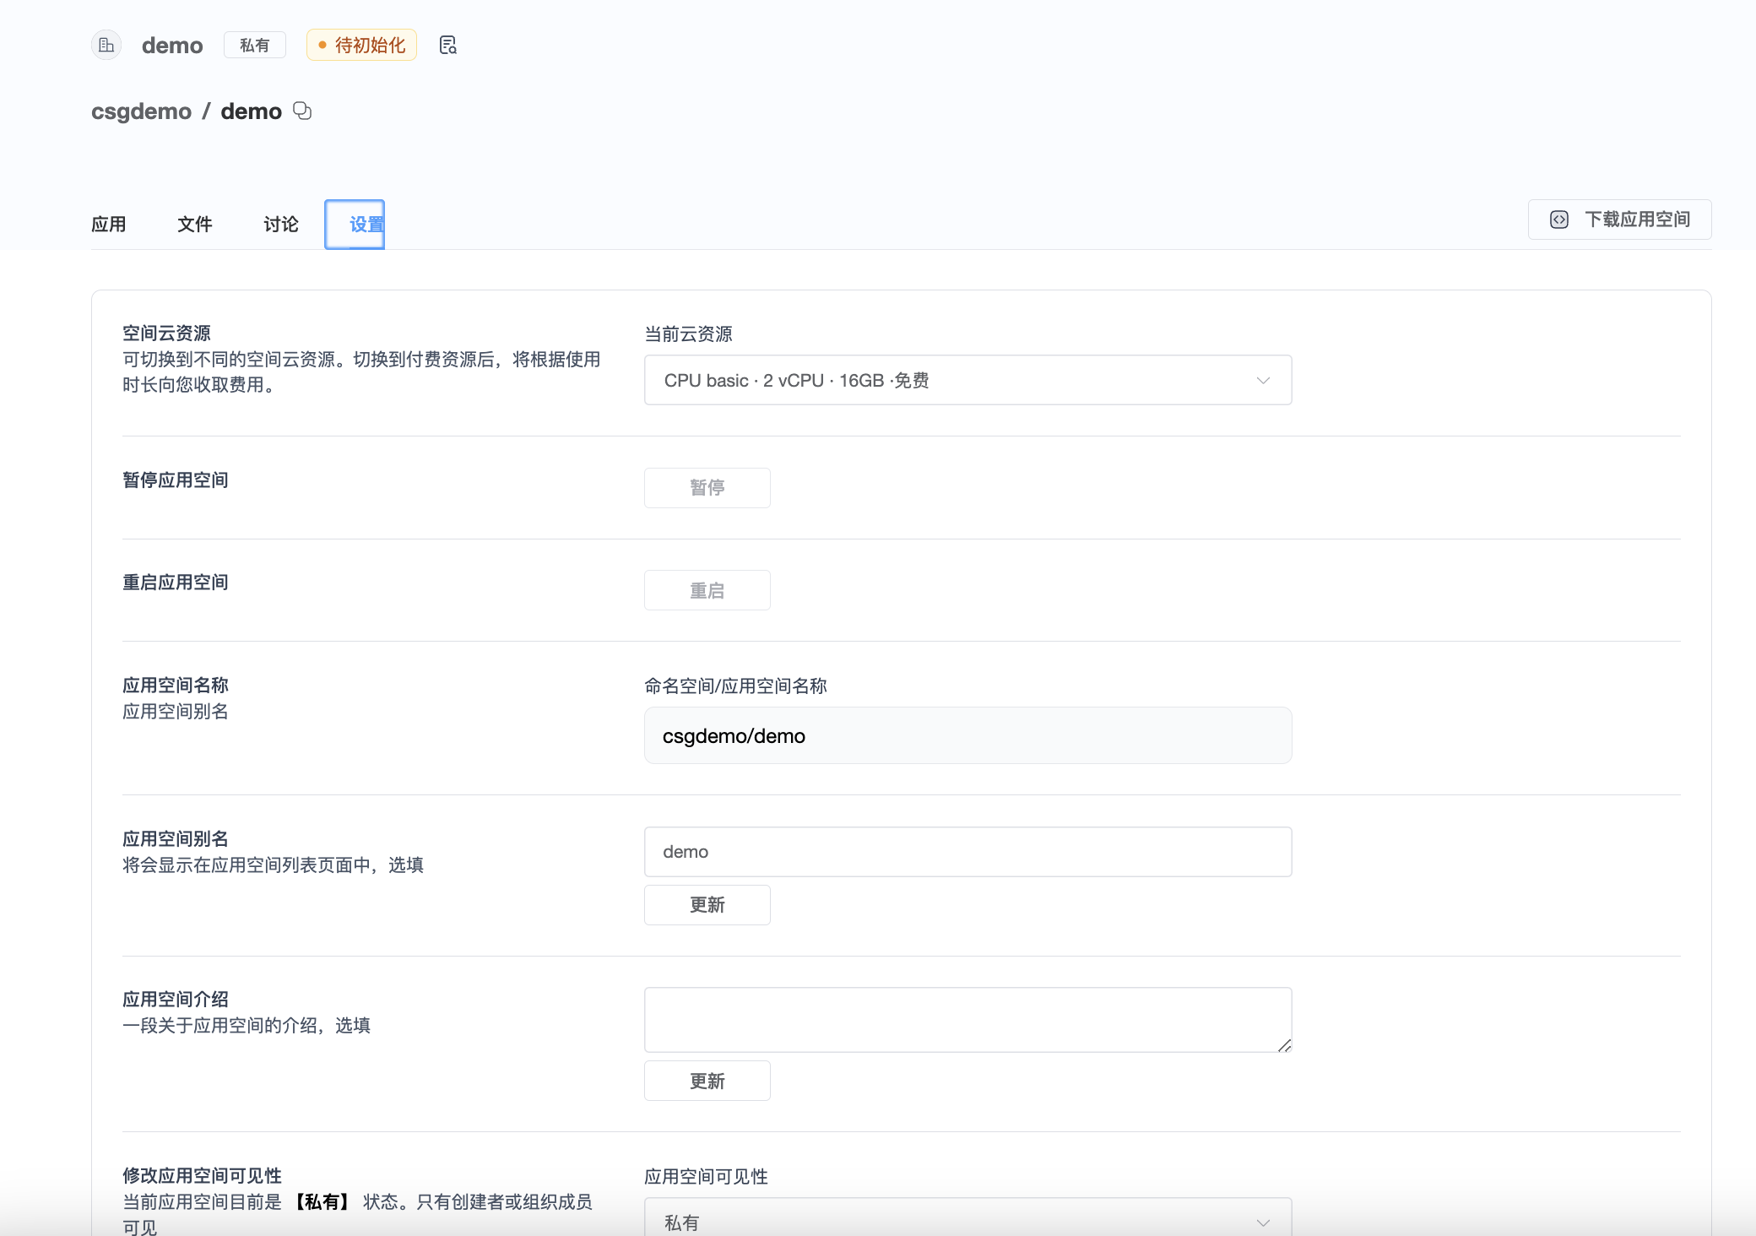Copy the csgdemo/demo path icon
Screen dimensions: 1756x1236
(x=302, y=111)
